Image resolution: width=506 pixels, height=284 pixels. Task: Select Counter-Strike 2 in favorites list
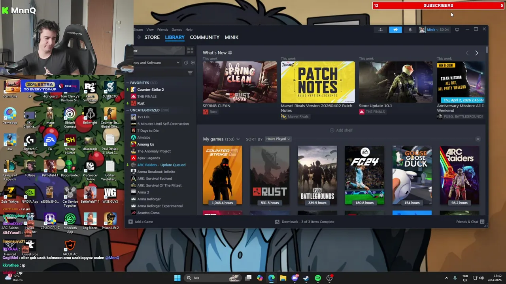150,90
